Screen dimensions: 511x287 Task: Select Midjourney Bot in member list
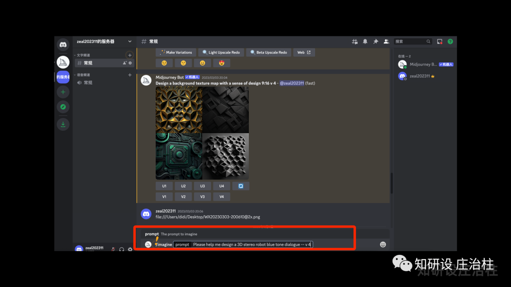426,64
